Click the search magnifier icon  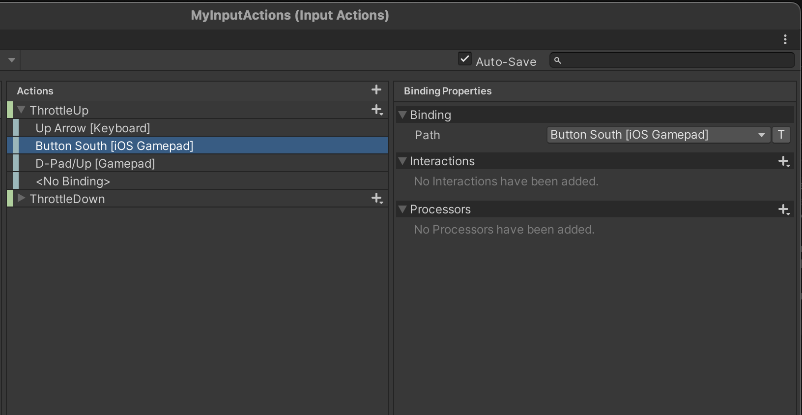coord(558,60)
